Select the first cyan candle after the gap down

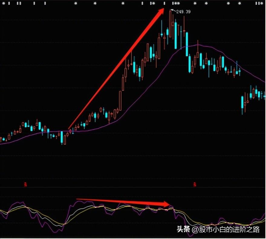click(x=242, y=102)
